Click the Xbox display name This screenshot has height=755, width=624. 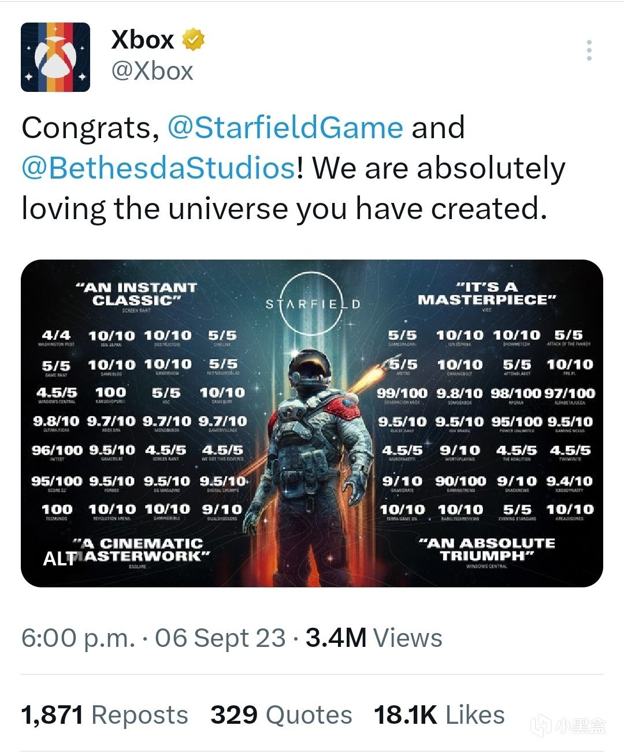142,40
